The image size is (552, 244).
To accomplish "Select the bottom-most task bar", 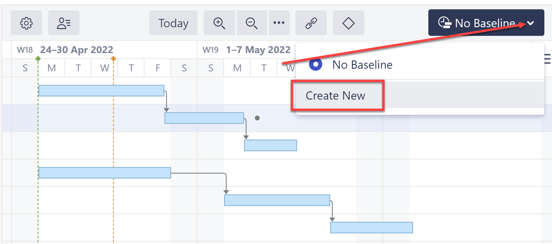I will (x=371, y=228).
